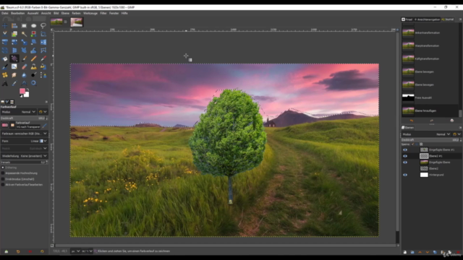Image resolution: width=463 pixels, height=260 pixels.
Task: Adjust Versatz slider
Action: (x=23, y=162)
